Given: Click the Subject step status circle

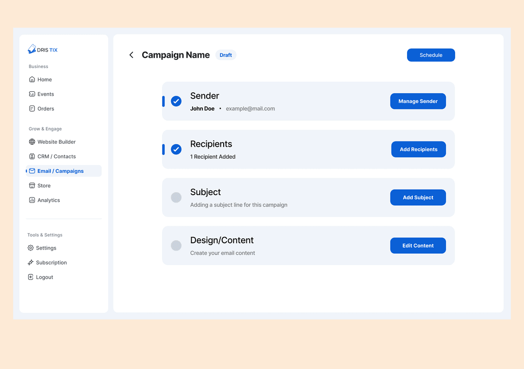Looking at the screenshot, I should 176,198.
